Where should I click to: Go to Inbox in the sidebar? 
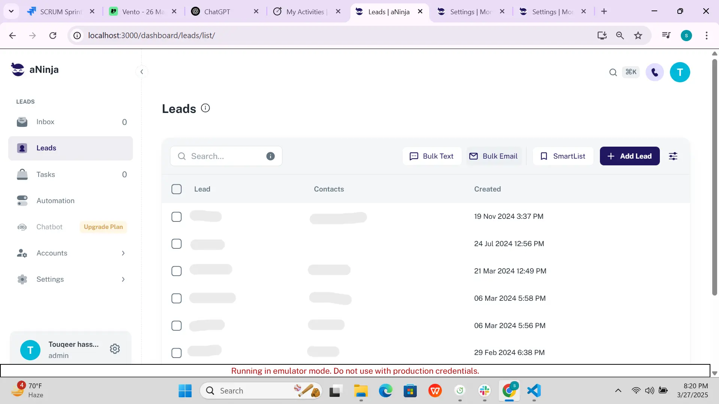point(45,122)
